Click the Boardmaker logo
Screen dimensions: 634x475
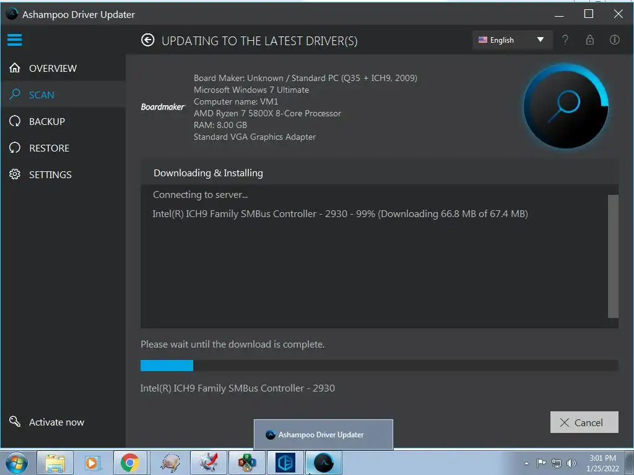pos(163,106)
